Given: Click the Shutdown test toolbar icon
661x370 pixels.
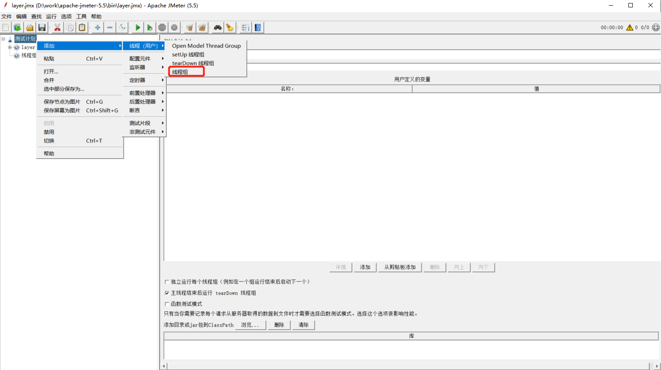Looking at the screenshot, I should click(x=174, y=27).
